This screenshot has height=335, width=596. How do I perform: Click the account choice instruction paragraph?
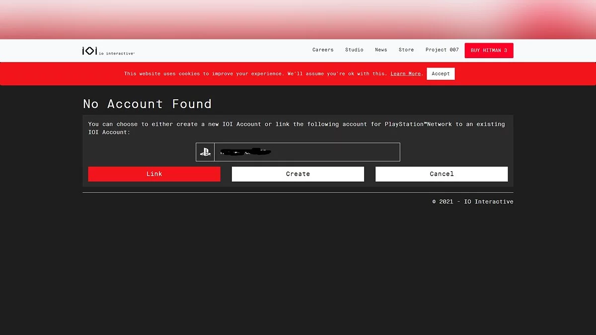(297, 128)
